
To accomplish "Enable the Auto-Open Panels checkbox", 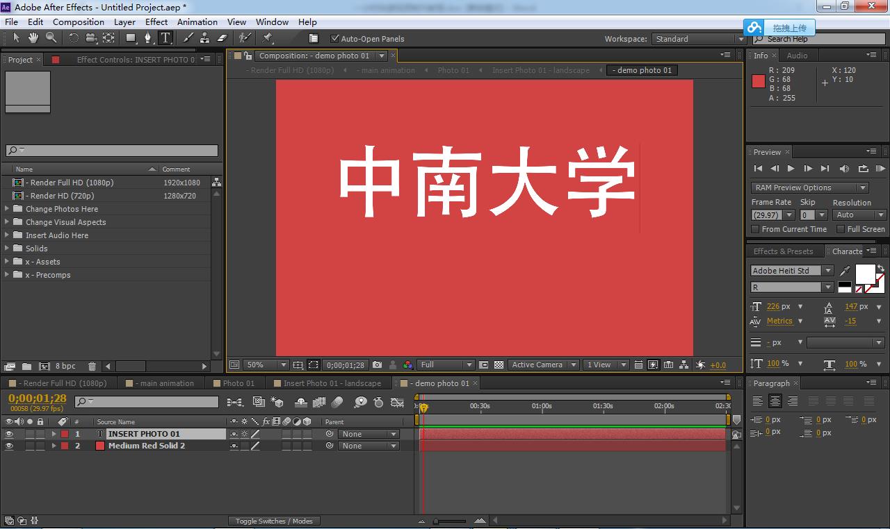I will pos(334,38).
